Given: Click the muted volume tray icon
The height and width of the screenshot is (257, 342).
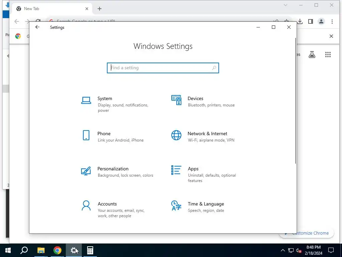Looking at the screenshot, I should 299,250.
